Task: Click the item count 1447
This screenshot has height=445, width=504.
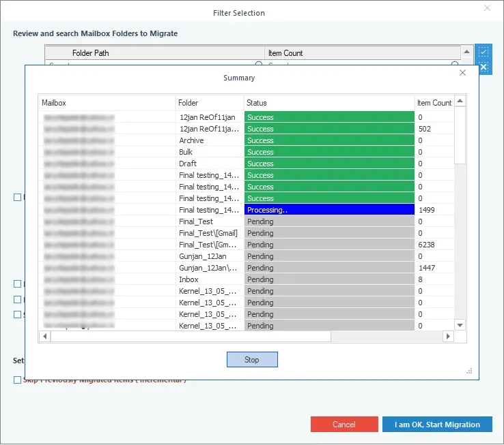Action: tap(427, 268)
